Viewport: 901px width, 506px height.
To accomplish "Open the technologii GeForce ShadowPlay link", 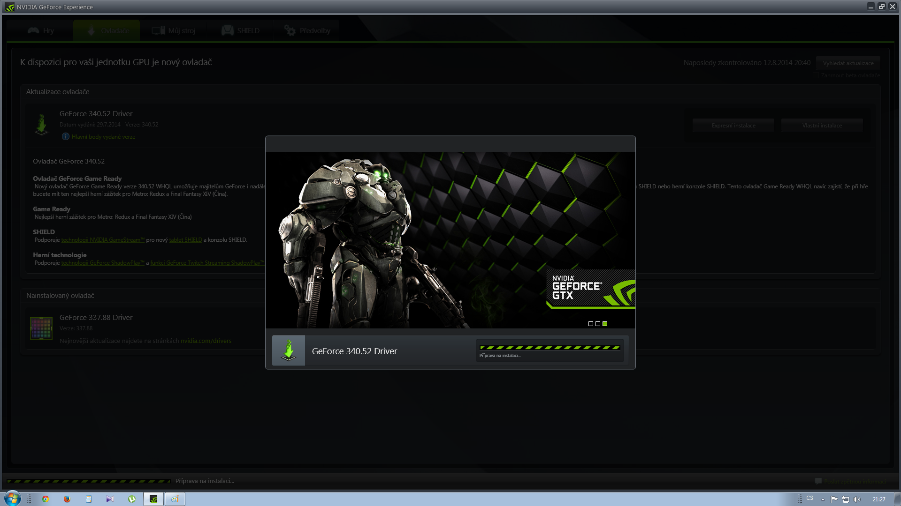I will pyautogui.click(x=103, y=263).
